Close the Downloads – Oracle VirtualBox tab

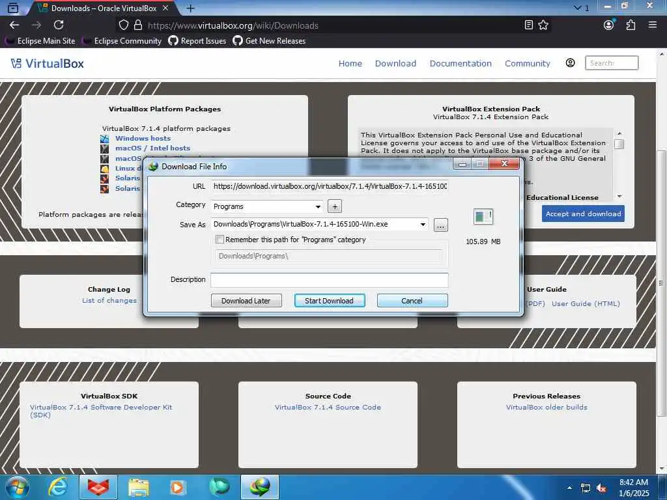pyautogui.click(x=165, y=8)
